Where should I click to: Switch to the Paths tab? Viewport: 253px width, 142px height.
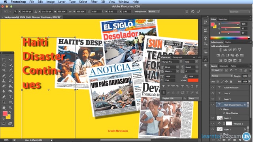tap(233, 66)
